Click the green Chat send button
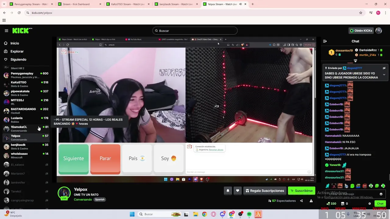Image resolution: width=390 pixels, height=219 pixels. click(x=380, y=204)
